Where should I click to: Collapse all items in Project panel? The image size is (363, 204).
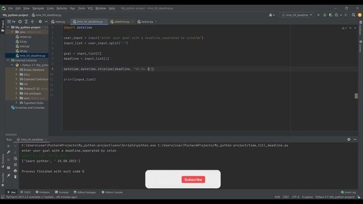[32, 22]
